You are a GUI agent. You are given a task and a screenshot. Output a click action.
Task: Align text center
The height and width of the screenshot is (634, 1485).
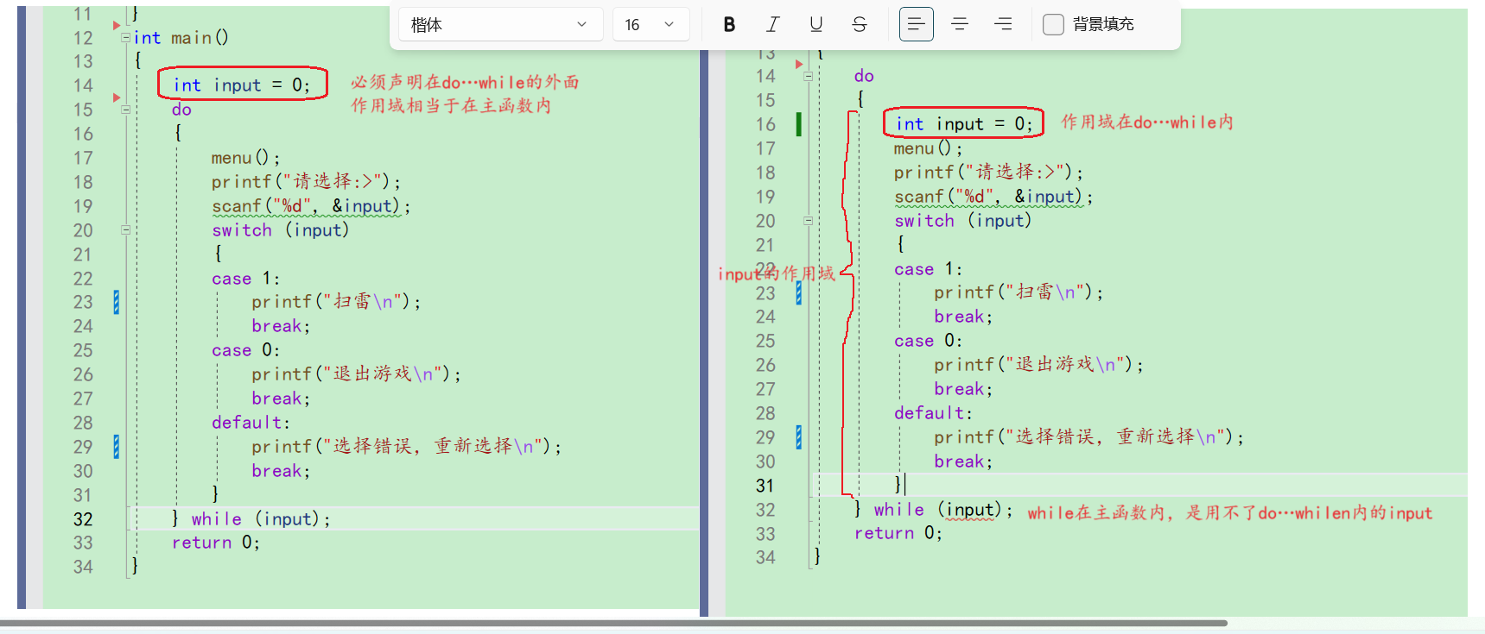(959, 24)
